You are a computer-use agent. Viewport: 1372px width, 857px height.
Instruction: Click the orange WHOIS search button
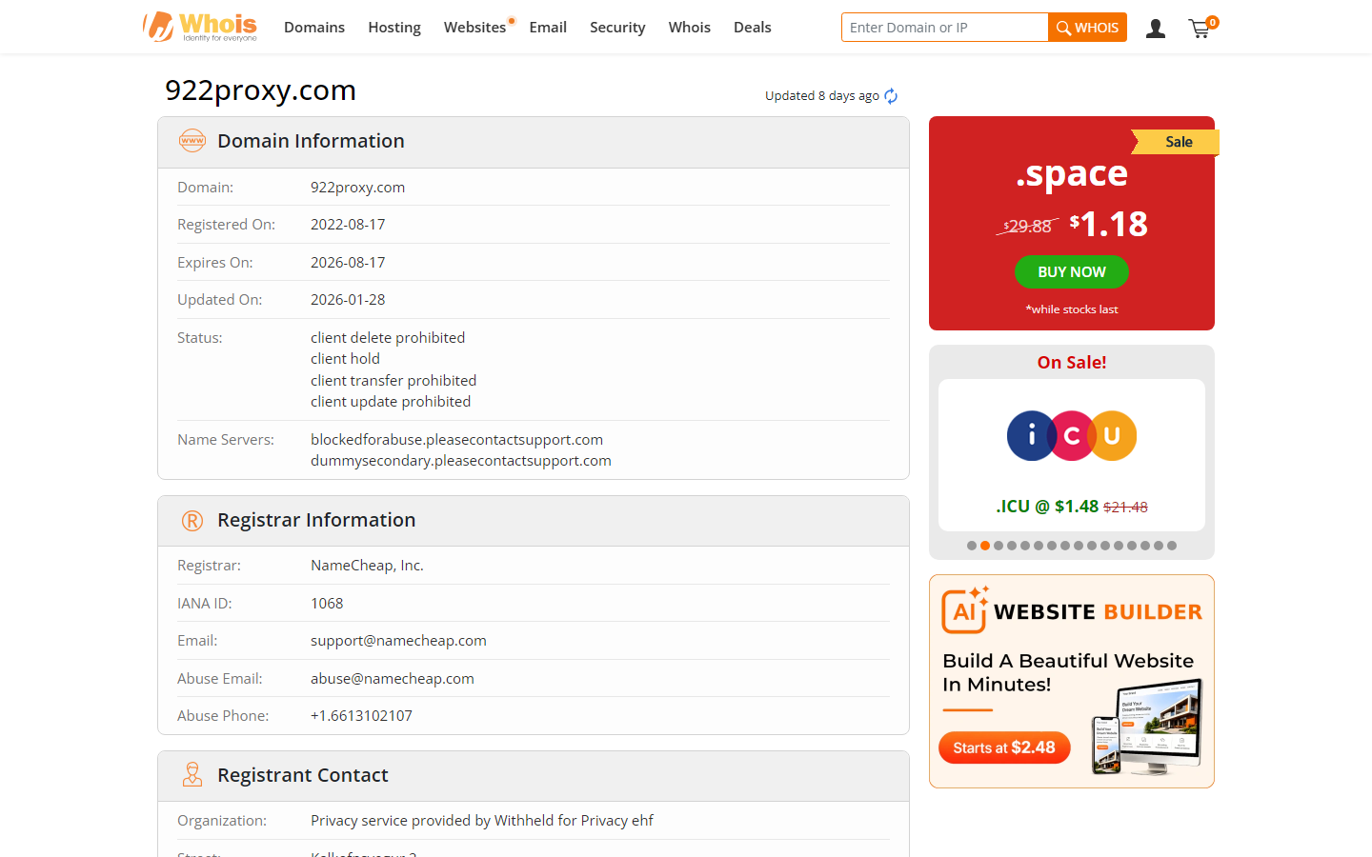[1087, 28]
